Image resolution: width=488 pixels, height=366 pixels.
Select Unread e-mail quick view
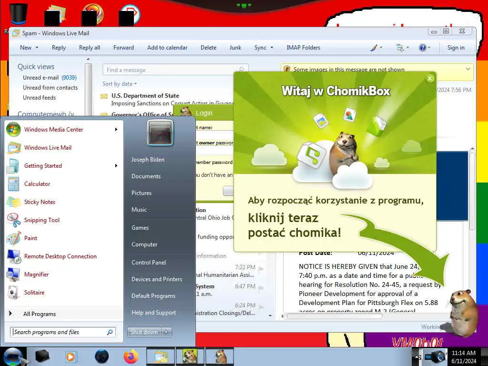[x=50, y=78]
